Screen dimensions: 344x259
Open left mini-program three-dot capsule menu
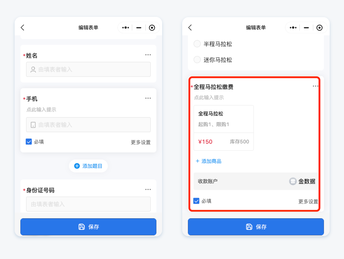pyautogui.click(x=125, y=28)
